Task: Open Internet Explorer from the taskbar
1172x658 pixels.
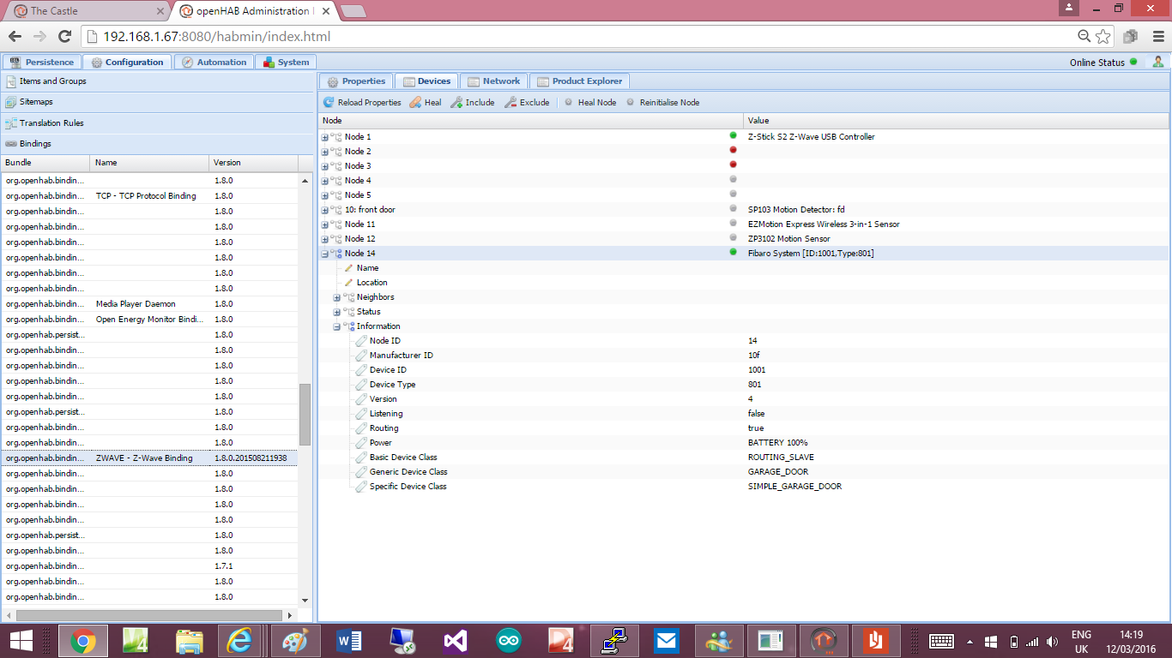Action: pos(239,641)
